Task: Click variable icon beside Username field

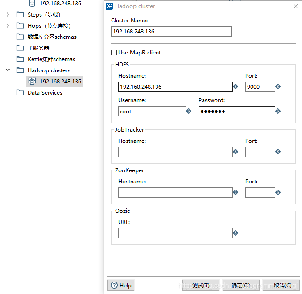Action: coord(189,111)
